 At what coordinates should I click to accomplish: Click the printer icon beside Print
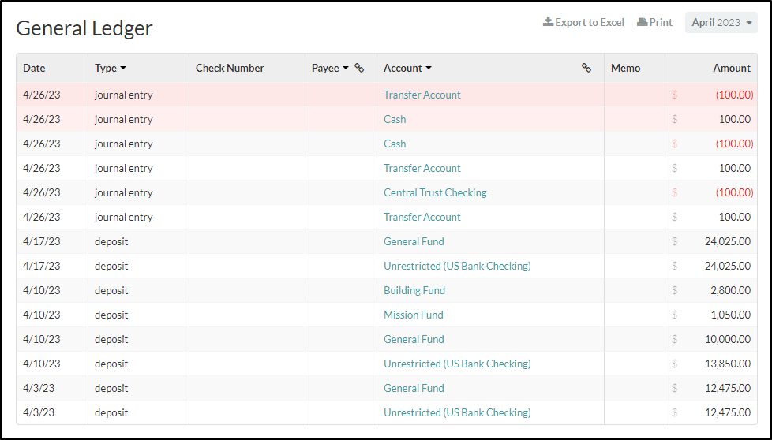pos(642,22)
